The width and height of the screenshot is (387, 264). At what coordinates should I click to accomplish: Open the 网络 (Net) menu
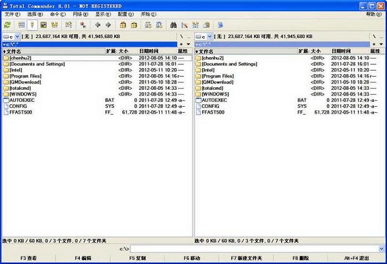[81, 14]
